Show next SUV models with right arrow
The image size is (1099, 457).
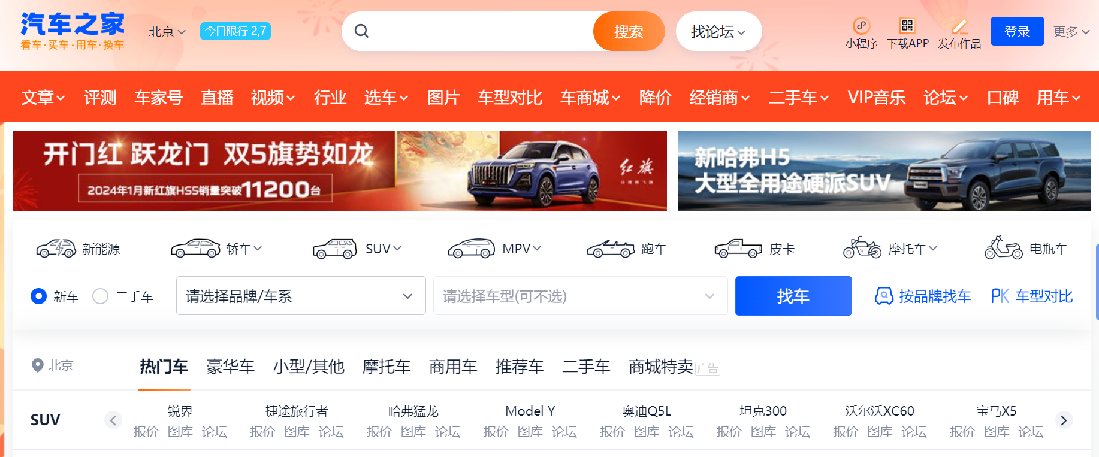click(x=1064, y=420)
